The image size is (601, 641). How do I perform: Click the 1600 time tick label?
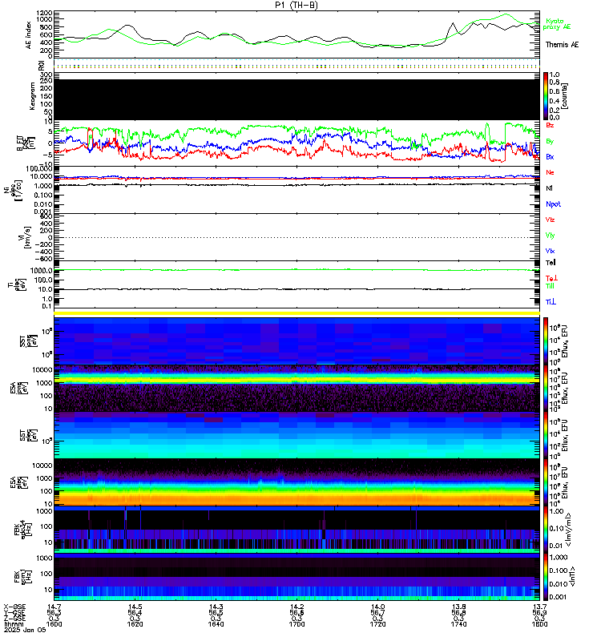(x=54, y=624)
